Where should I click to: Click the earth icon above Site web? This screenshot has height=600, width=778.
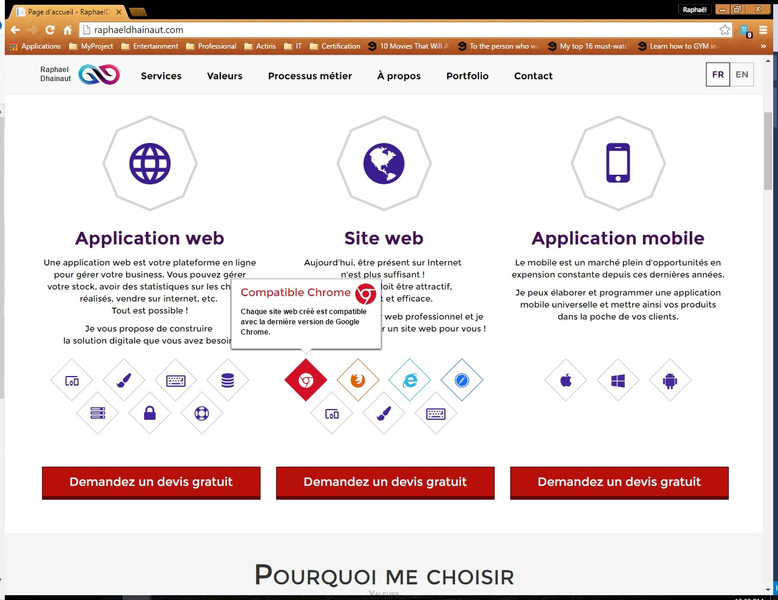coord(384,163)
